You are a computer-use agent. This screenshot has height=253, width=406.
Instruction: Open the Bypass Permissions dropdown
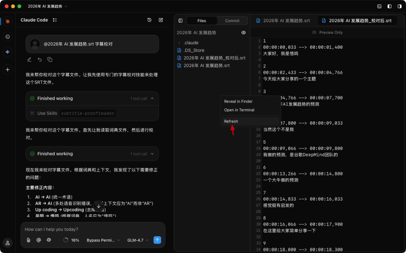tap(103, 240)
